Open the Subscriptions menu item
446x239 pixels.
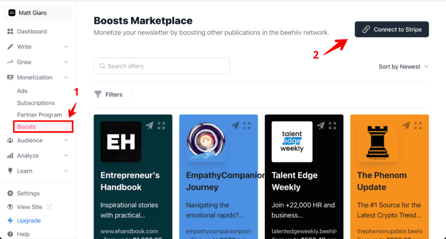pos(35,103)
